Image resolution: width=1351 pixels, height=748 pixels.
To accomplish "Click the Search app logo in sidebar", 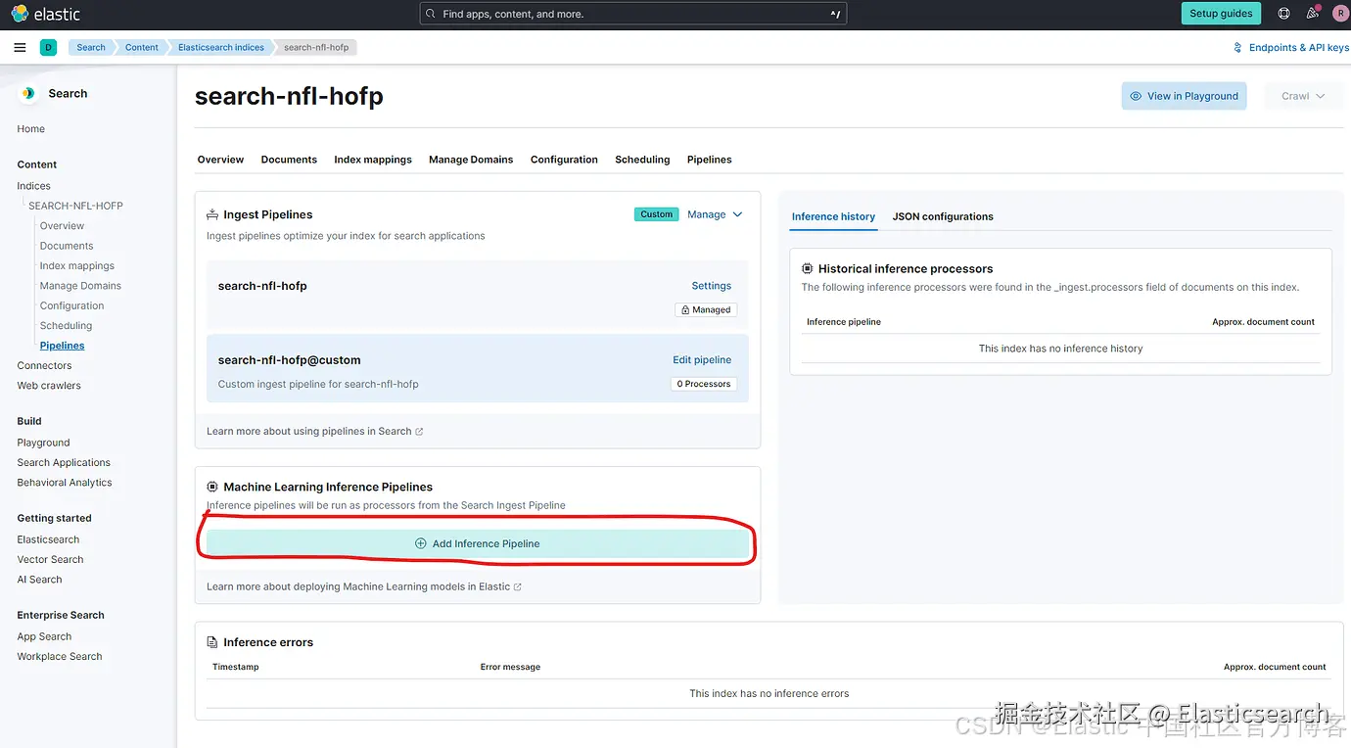I will point(28,93).
